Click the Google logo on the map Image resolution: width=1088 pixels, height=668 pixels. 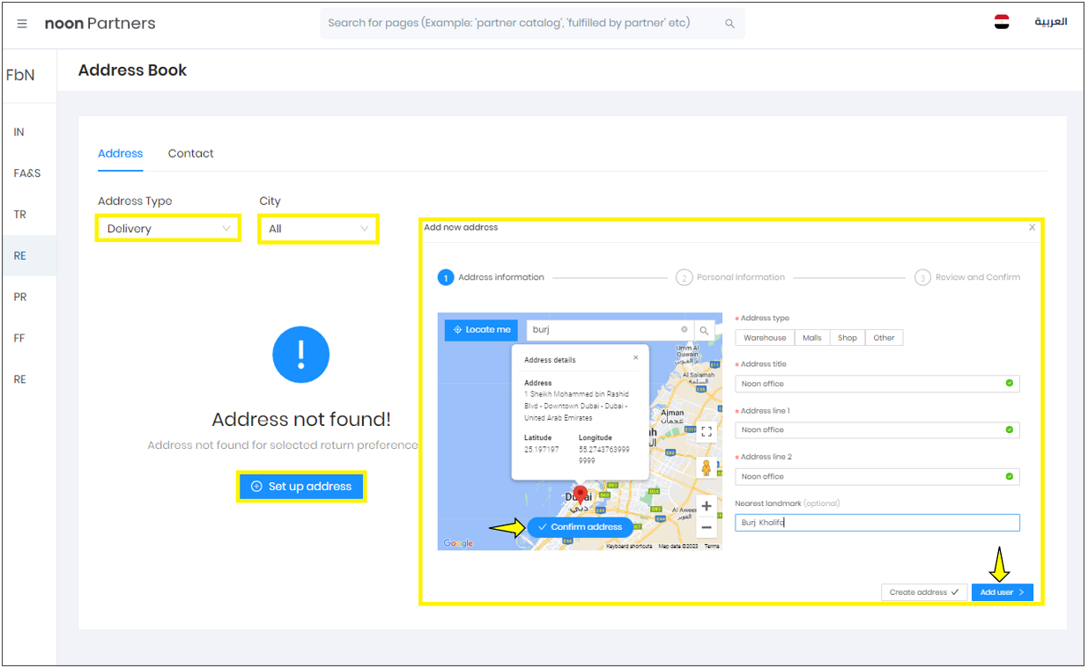coord(458,544)
